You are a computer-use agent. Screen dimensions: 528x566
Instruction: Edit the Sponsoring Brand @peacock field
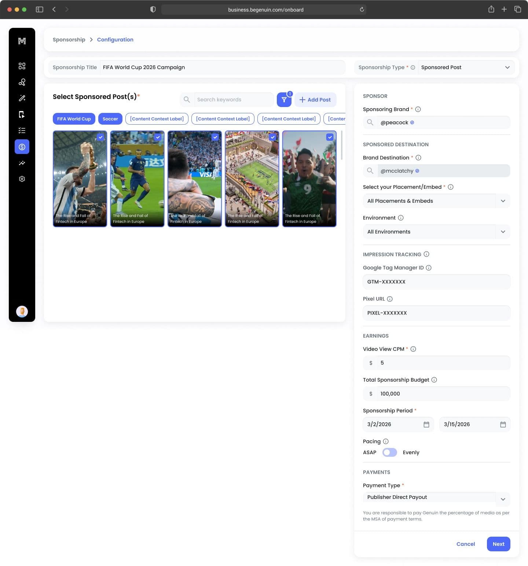[444, 122]
